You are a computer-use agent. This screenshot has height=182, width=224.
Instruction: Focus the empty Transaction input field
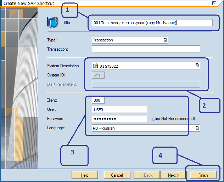(146, 49)
